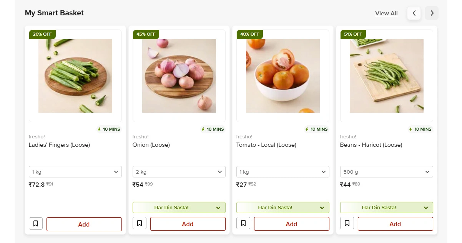
Task: Expand Har Din Sasta offer on Onion
Action: click(x=179, y=208)
